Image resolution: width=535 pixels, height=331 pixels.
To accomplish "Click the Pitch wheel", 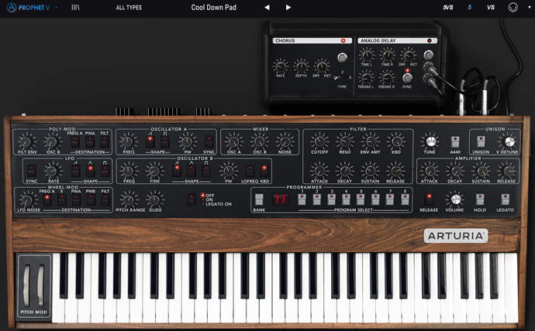I will click(x=26, y=285).
